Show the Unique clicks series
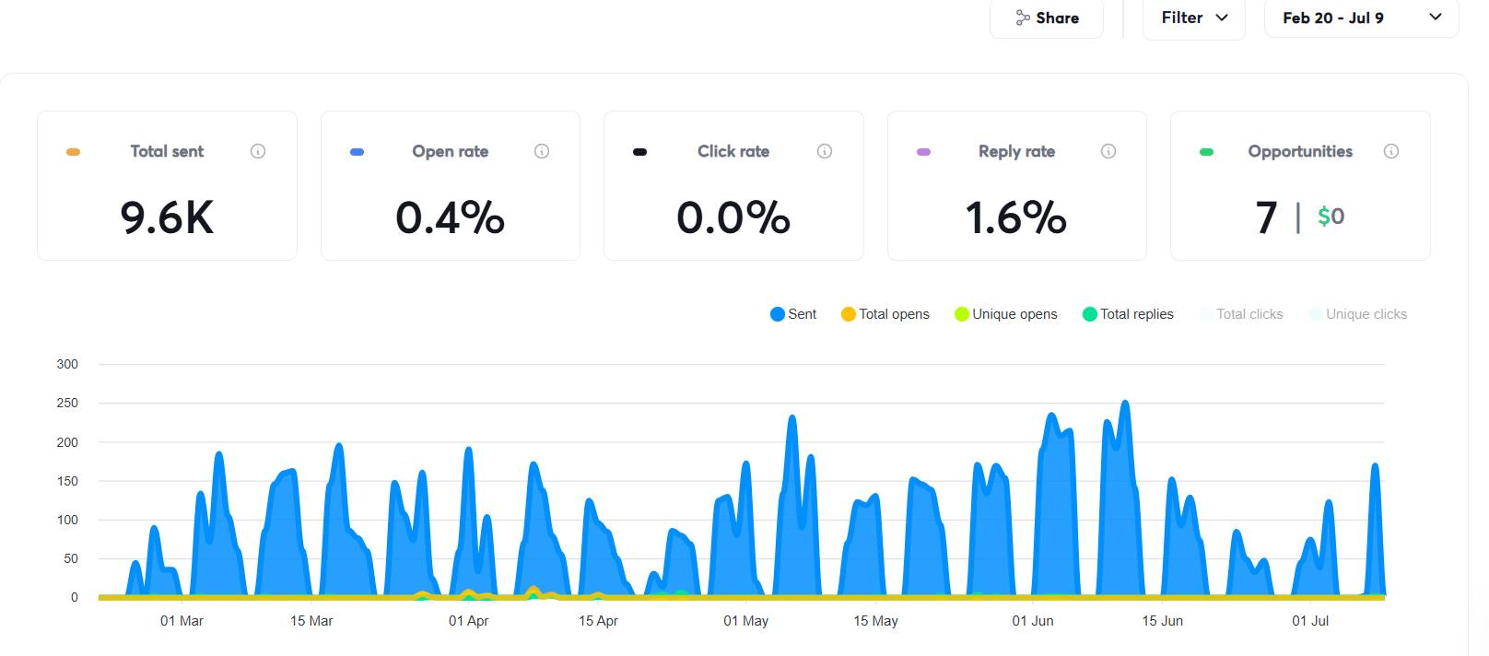Viewport: 1489px width, 656px height. [x=1358, y=314]
